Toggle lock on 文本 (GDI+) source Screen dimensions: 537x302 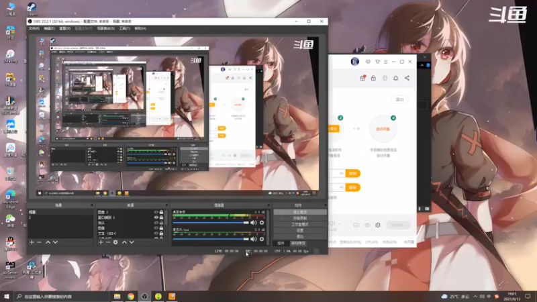[161, 234]
